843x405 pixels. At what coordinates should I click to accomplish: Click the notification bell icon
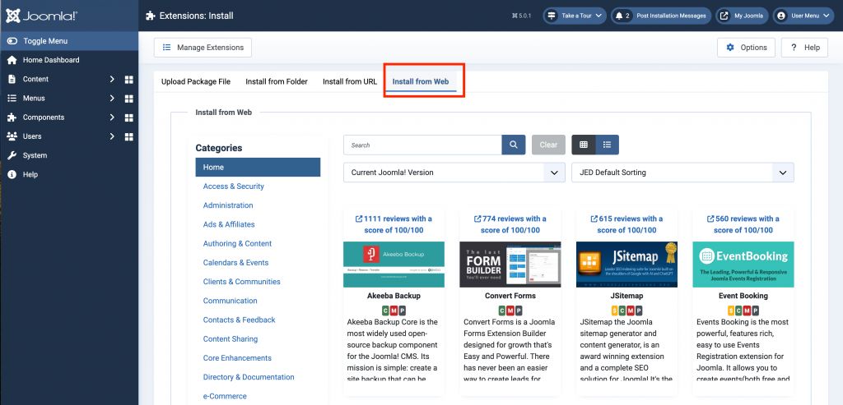(619, 16)
